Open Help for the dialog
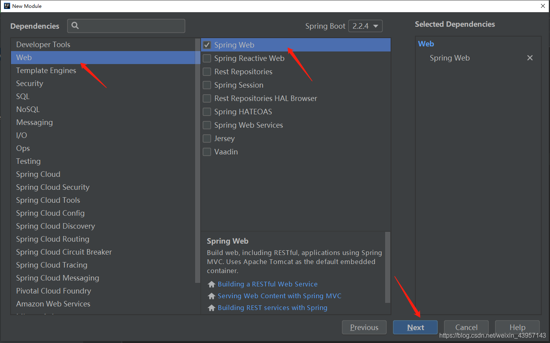 (517, 327)
